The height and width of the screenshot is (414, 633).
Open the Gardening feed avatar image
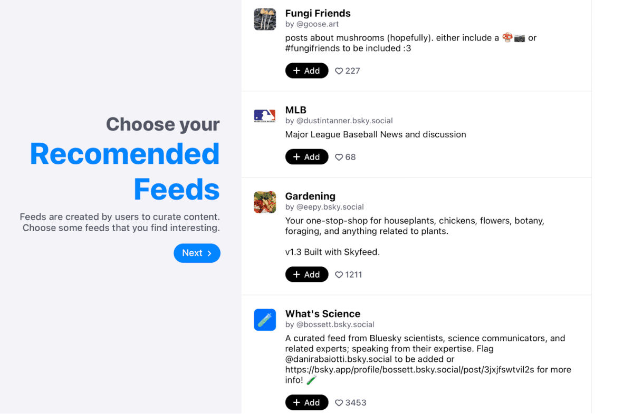[265, 202]
